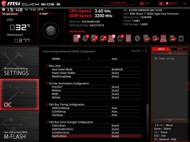Viewport: 190px width, 142px height.
Task: Collapse CAD Bus Timing Configuration section
Action: tap(47, 104)
